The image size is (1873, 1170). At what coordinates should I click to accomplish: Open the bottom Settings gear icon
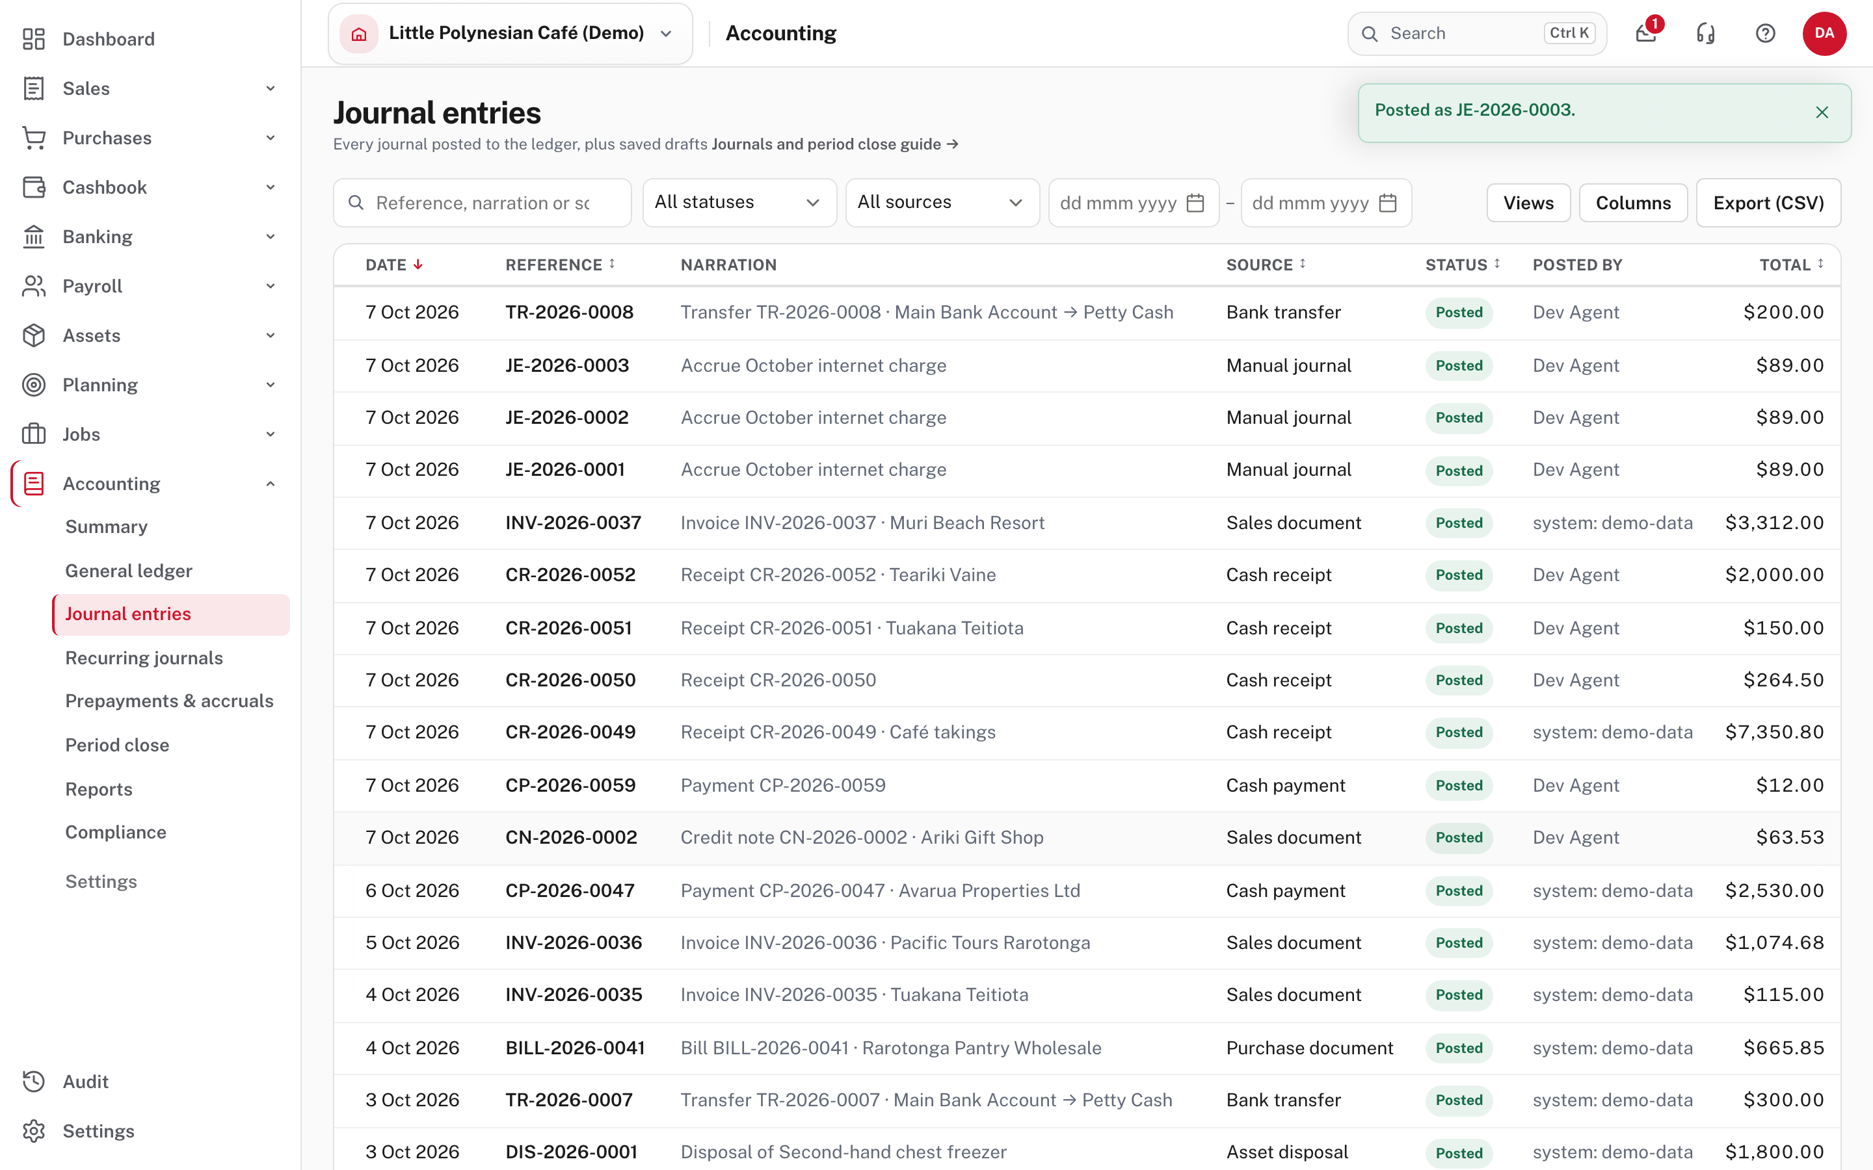[33, 1130]
